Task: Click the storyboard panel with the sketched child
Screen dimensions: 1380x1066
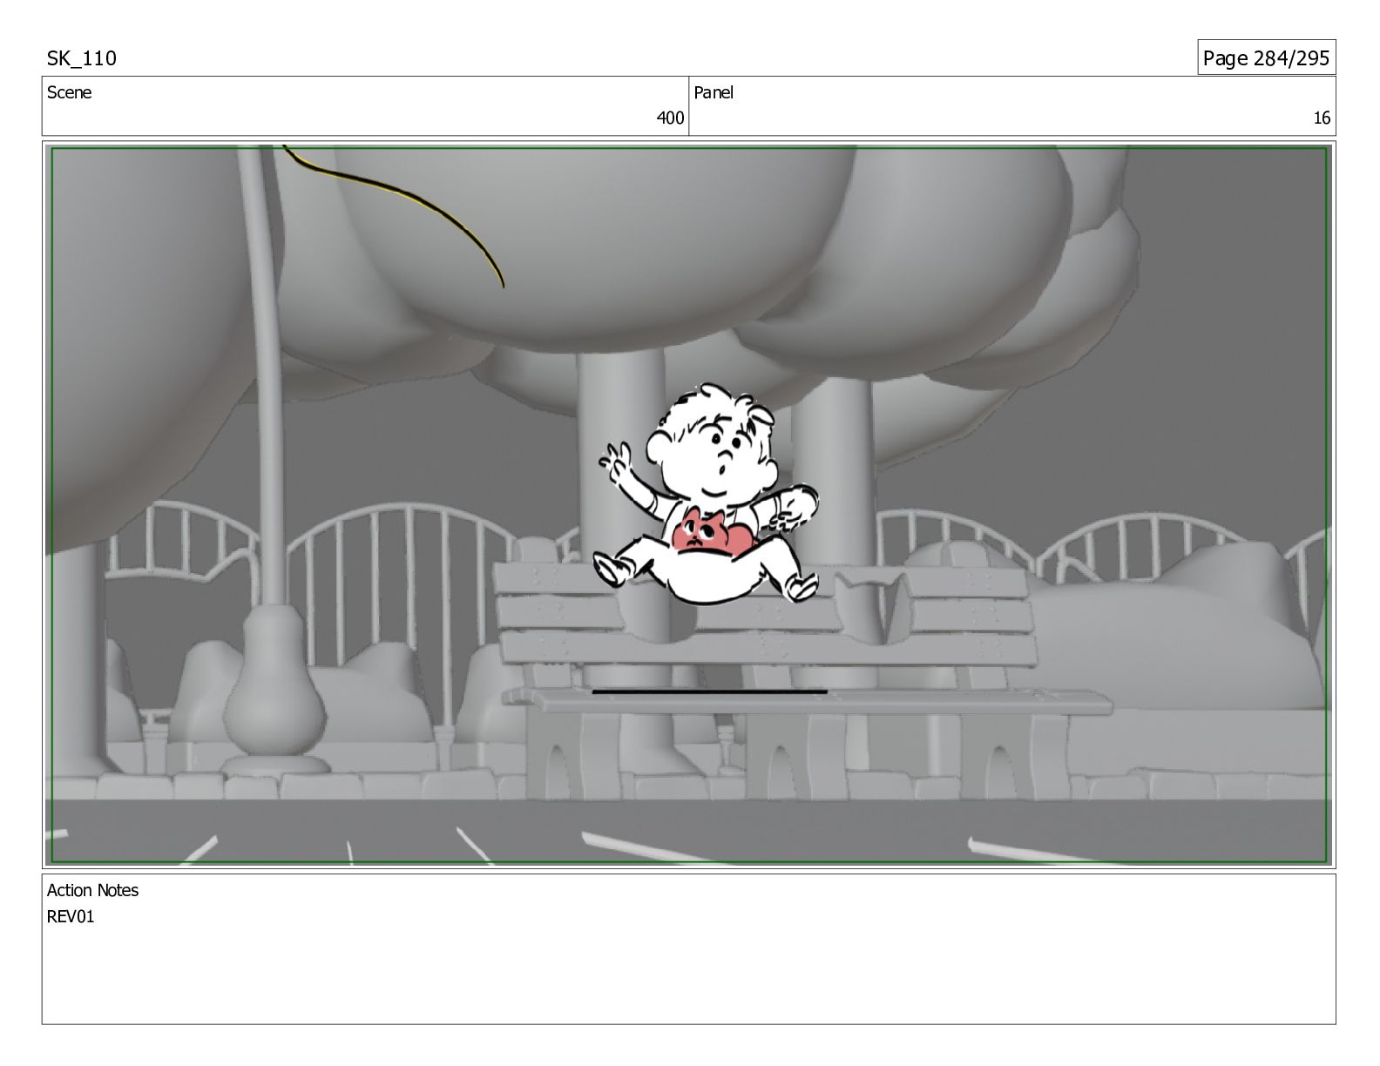Action: coord(688,505)
